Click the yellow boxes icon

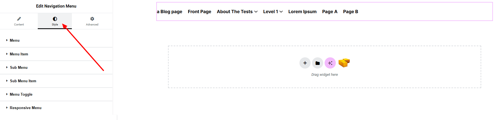(x=344, y=63)
